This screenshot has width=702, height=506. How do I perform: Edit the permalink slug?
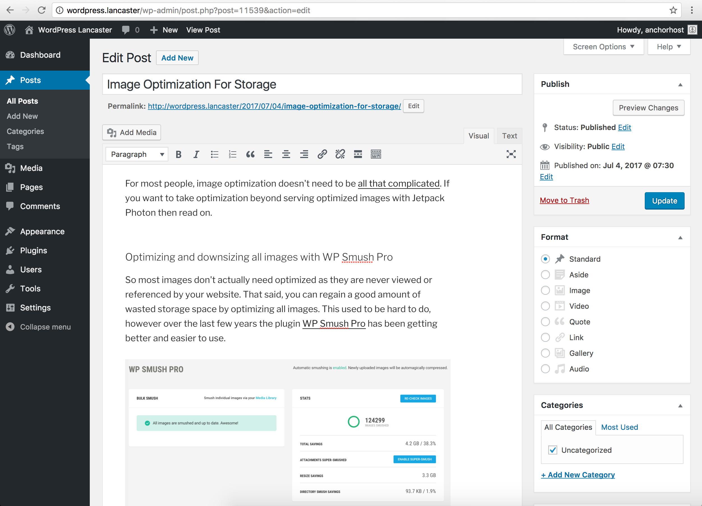coord(413,106)
